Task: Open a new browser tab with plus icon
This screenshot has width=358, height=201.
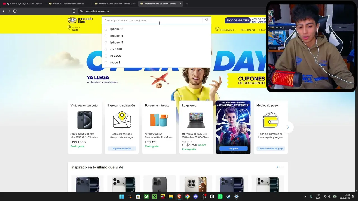Action: click(x=187, y=4)
